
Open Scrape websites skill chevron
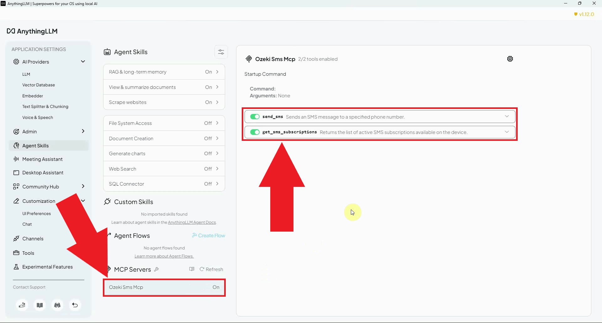point(217,102)
